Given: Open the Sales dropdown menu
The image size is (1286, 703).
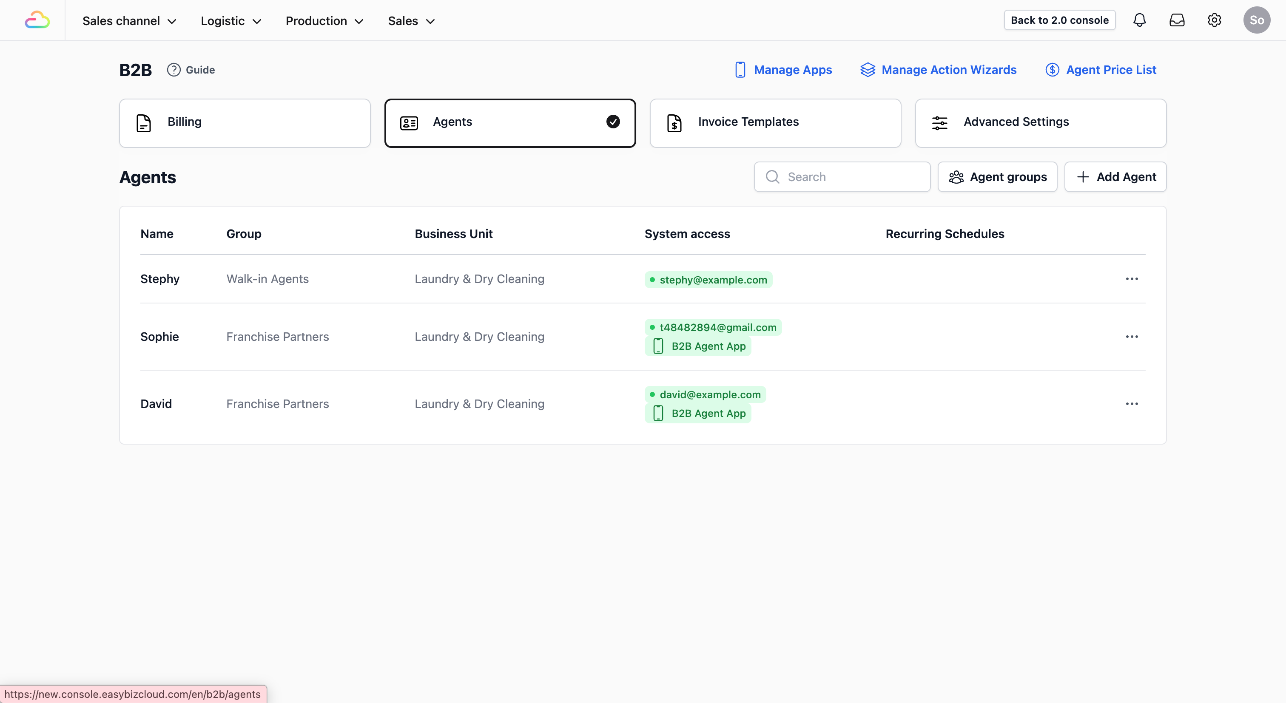Looking at the screenshot, I should pos(411,21).
